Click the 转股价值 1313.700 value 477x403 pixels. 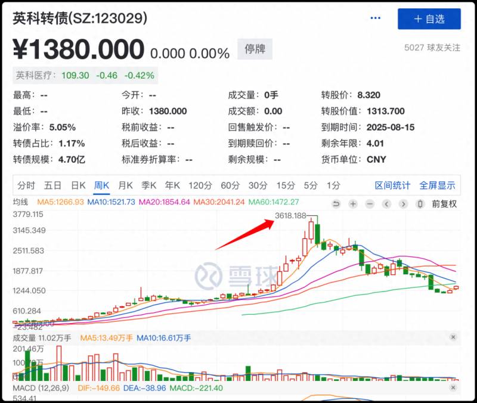386,111
